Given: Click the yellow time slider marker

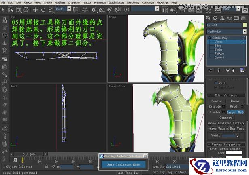Looking at the screenshot, I should point(23,160).
